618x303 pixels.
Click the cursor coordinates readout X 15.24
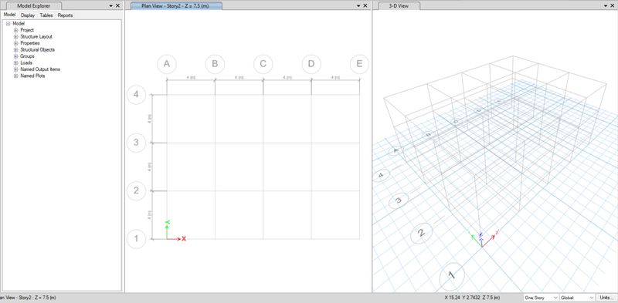(x=472, y=298)
